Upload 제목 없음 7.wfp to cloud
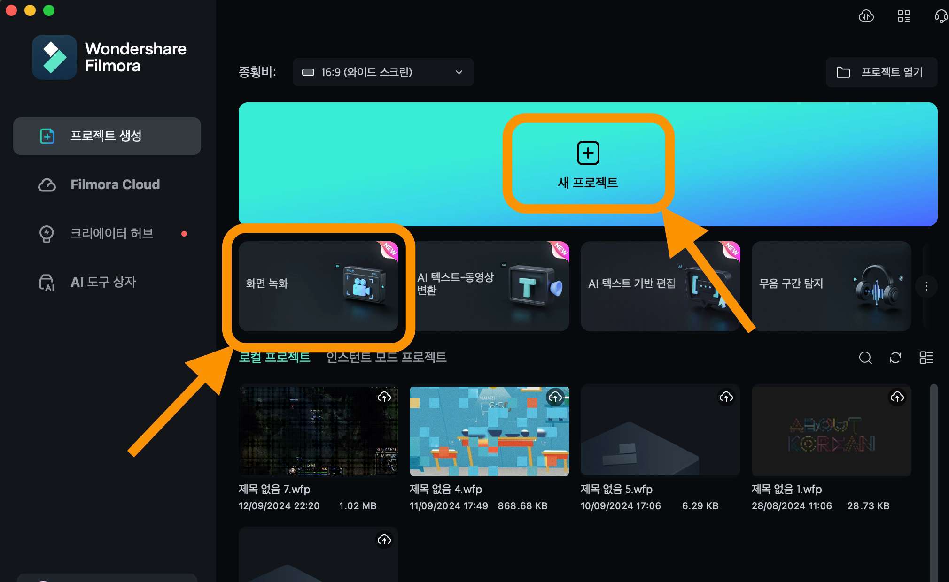Viewport: 949px width, 582px height. pos(384,397)
